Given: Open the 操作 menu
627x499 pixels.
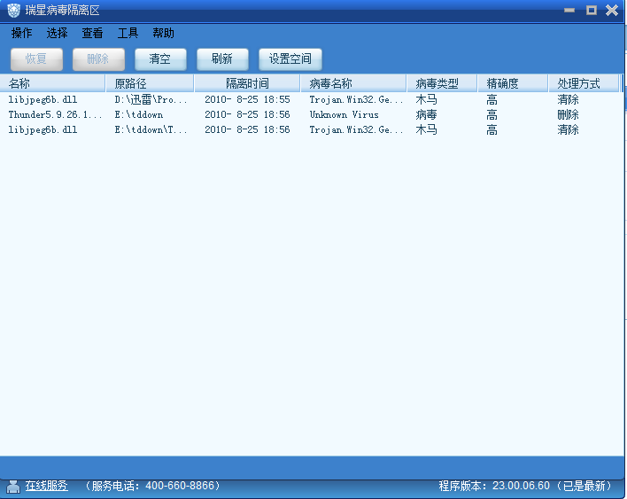Looking at the screenshot, I should (x=21, y=33).
